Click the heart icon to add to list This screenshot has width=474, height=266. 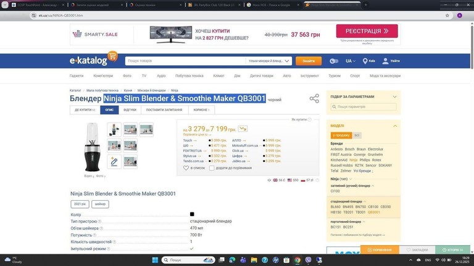coord(186,168)
